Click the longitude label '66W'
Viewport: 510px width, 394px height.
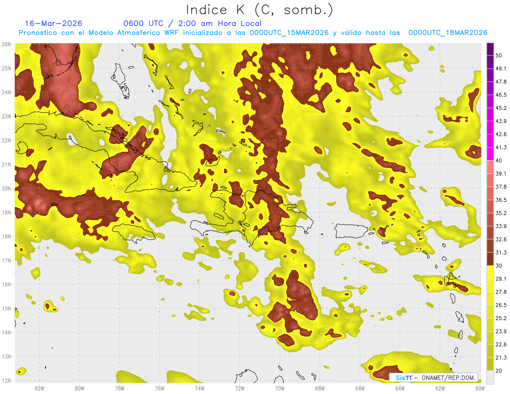(360, 388)
